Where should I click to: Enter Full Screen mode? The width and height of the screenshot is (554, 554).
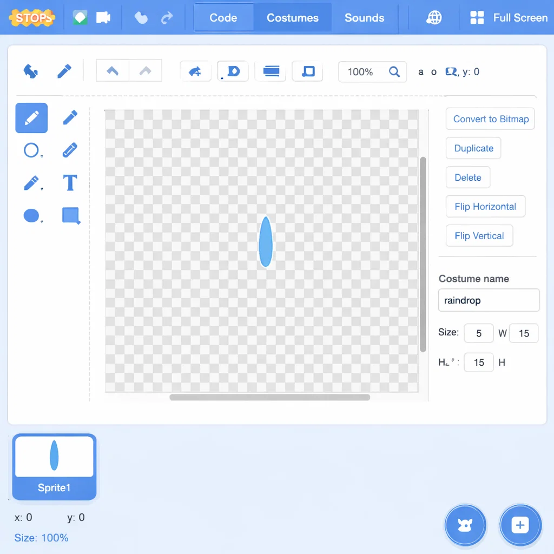[509, 18]
